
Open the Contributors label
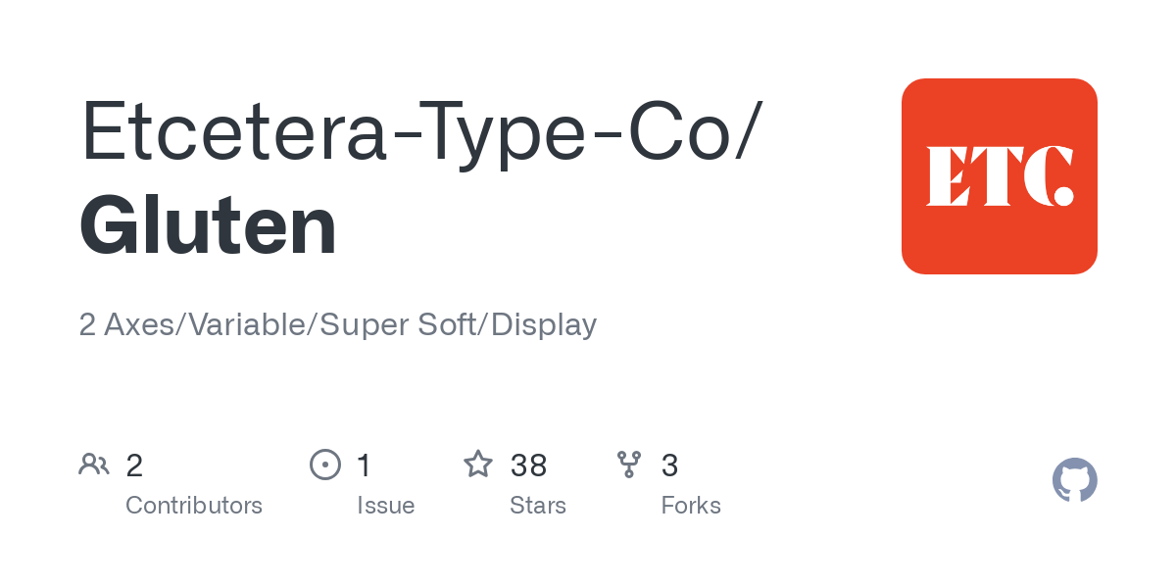194,506
